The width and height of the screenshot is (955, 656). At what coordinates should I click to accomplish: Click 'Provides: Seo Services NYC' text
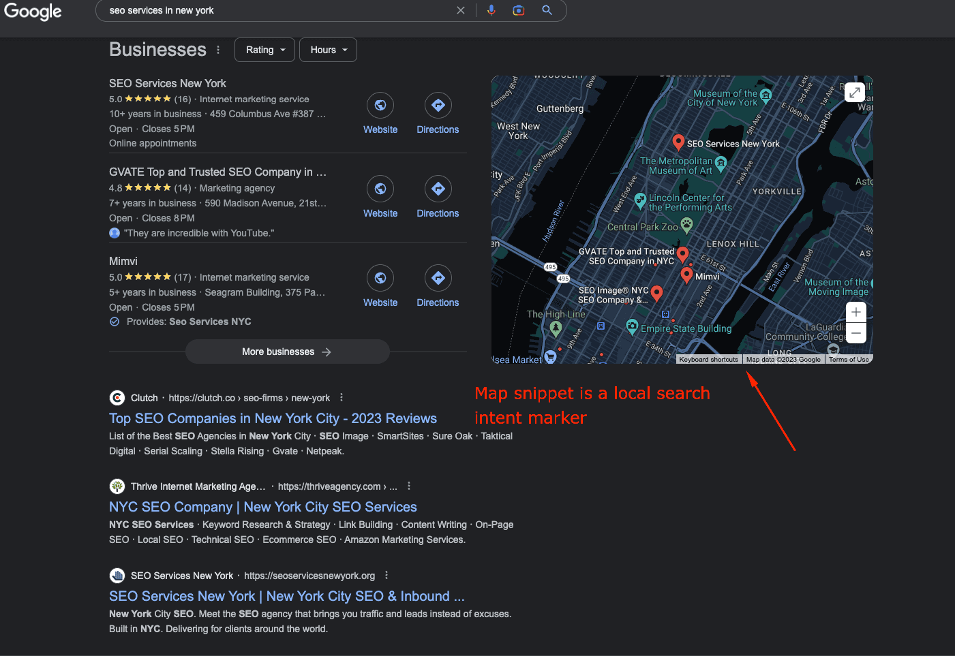pyautogui.click(x=189, y=322)
